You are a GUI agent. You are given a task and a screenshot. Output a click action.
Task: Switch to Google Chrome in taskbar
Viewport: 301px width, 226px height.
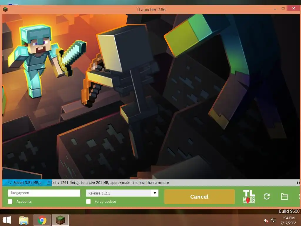pos(42,220)
